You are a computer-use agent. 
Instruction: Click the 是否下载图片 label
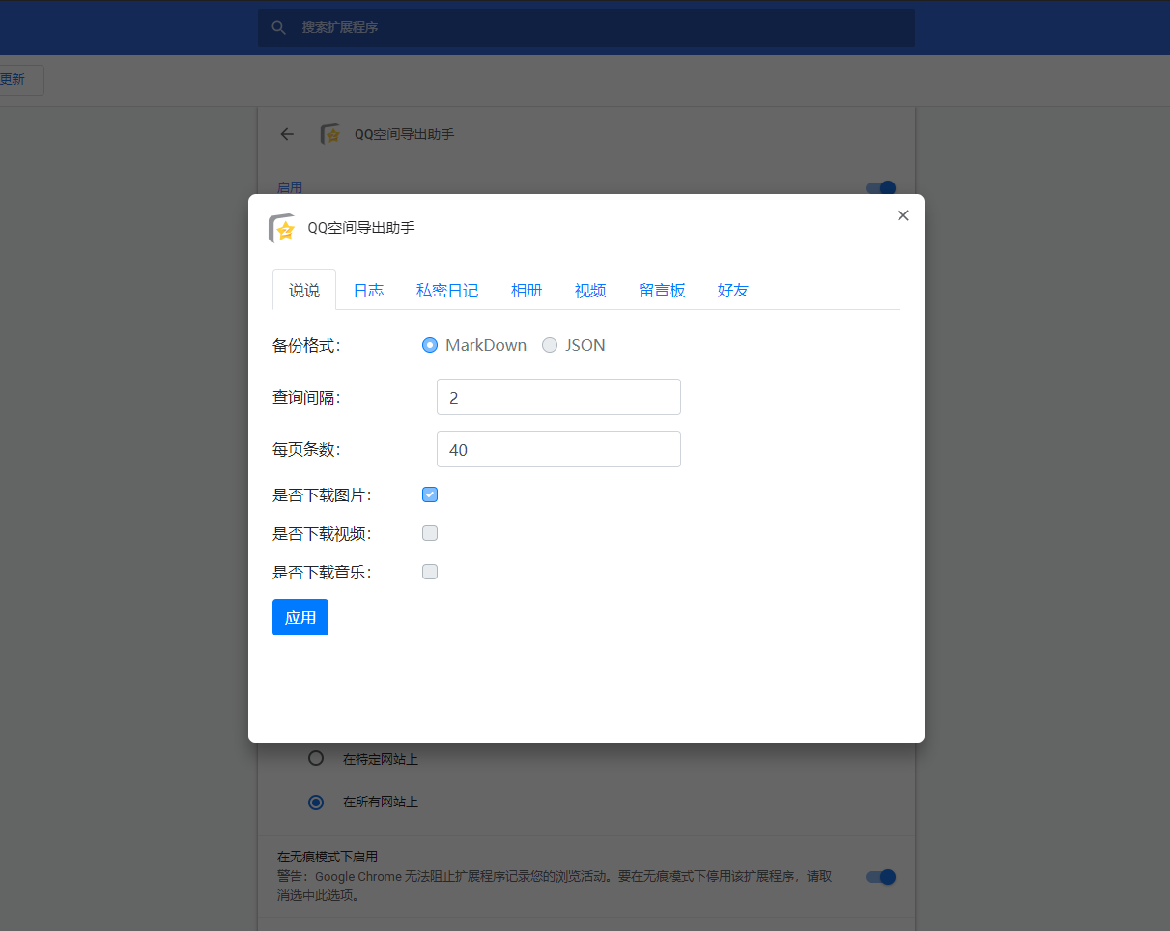pos(322,494)
